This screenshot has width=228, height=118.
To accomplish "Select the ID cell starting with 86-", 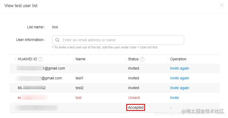I will (31, 88).
